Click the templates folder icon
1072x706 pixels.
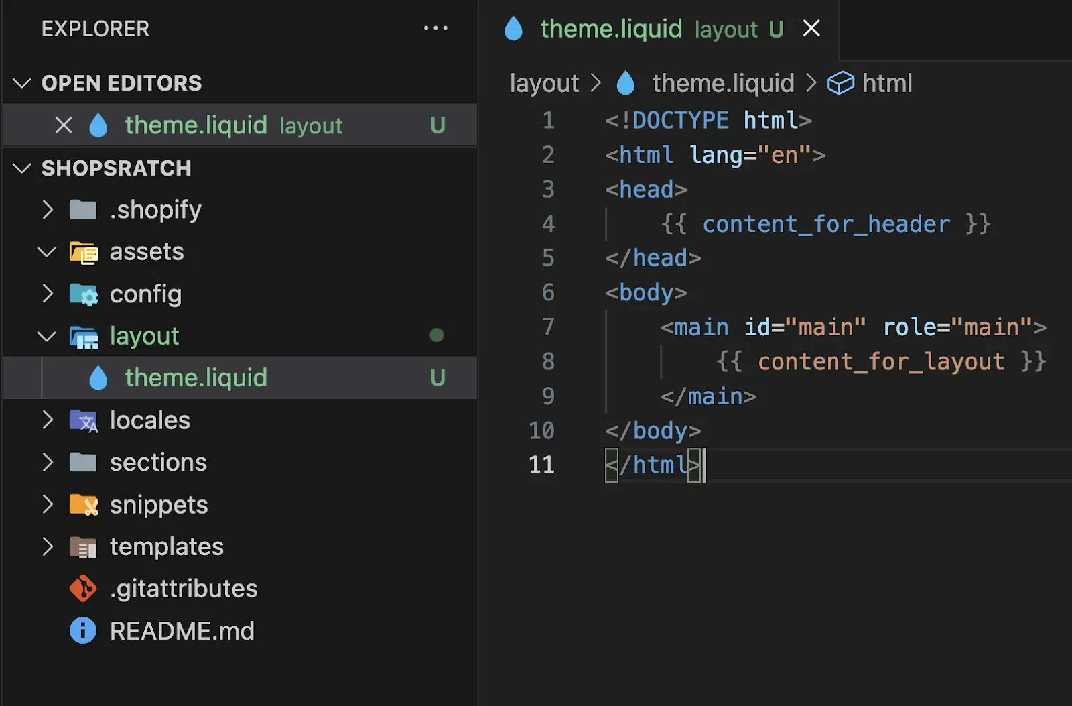tap(84, 547)
